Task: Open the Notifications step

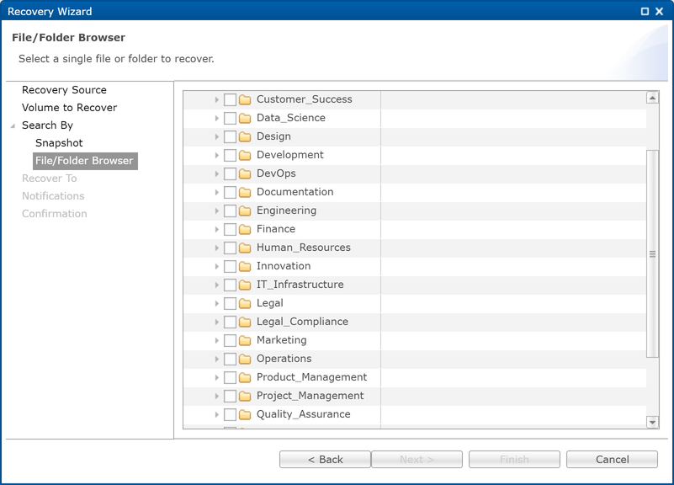Action: [53, 196]
